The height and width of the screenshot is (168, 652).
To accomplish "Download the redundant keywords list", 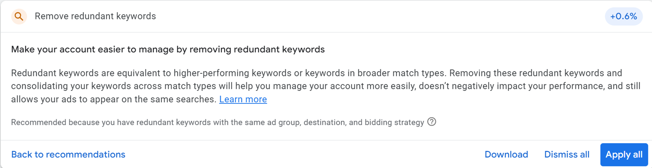I will (x=506, y=155).
